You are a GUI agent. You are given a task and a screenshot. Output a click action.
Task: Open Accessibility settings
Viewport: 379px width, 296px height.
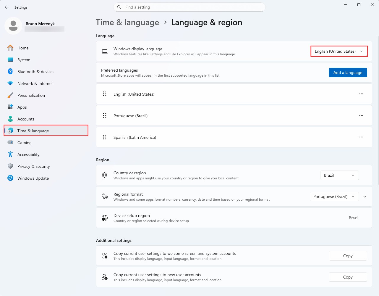(46, 155)
